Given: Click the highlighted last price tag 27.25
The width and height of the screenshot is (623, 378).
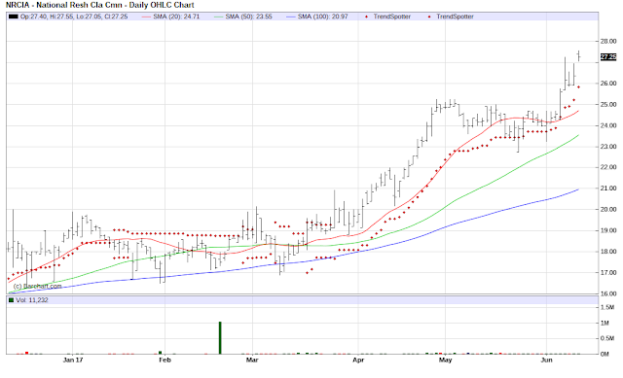Looking at the screenshot, I should click(608, 57).
